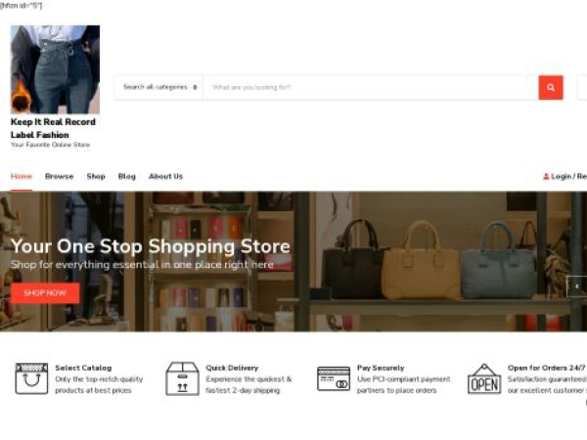The image size is (587, 440).
Task: Click the red search magnifier button
Action: [550, 88]
